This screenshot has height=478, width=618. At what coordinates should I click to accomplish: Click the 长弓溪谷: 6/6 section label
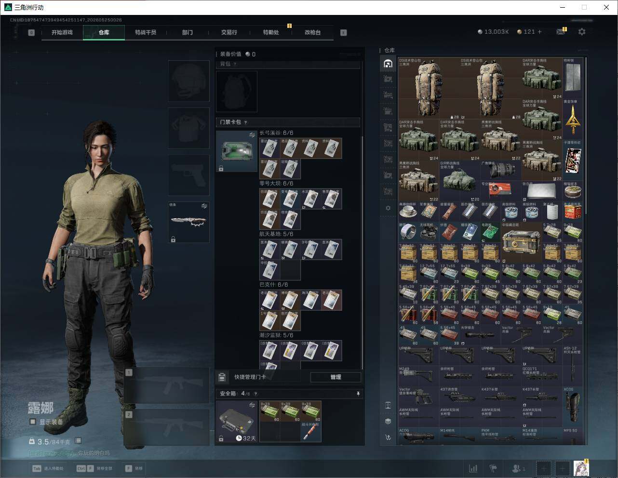pos(276,133)
